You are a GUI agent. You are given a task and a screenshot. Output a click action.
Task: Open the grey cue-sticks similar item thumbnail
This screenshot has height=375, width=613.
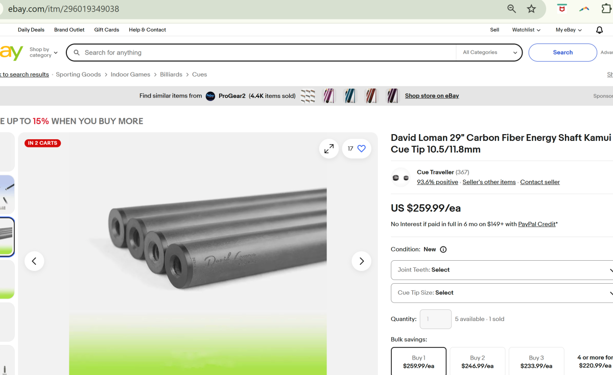tap(308, 96)
